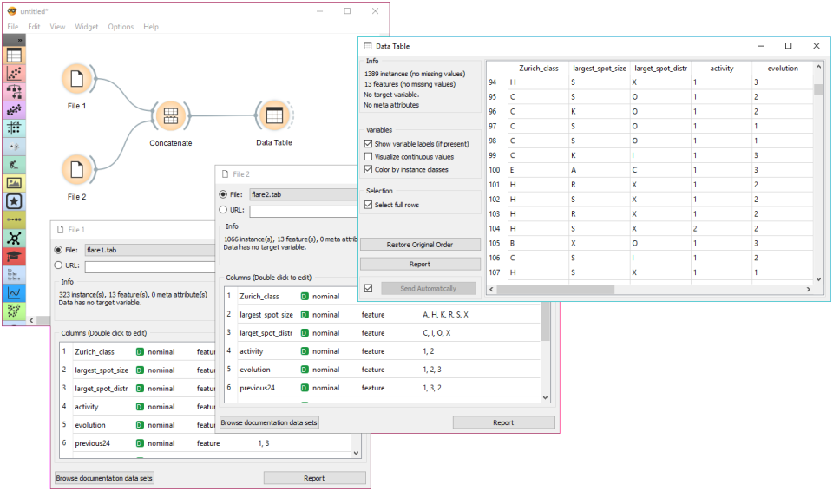The height and width of the screenshot is (491, 833).
Task: Enable Visualize continuous values
Action: [368, 157]
